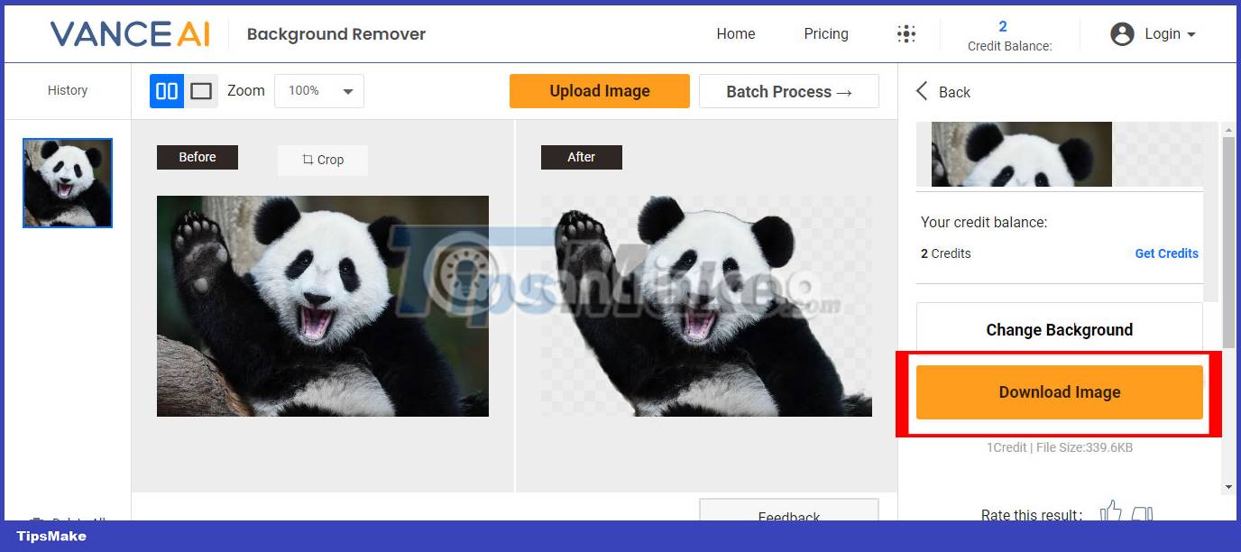Click the VANCEAI logo

pos(130,33)
